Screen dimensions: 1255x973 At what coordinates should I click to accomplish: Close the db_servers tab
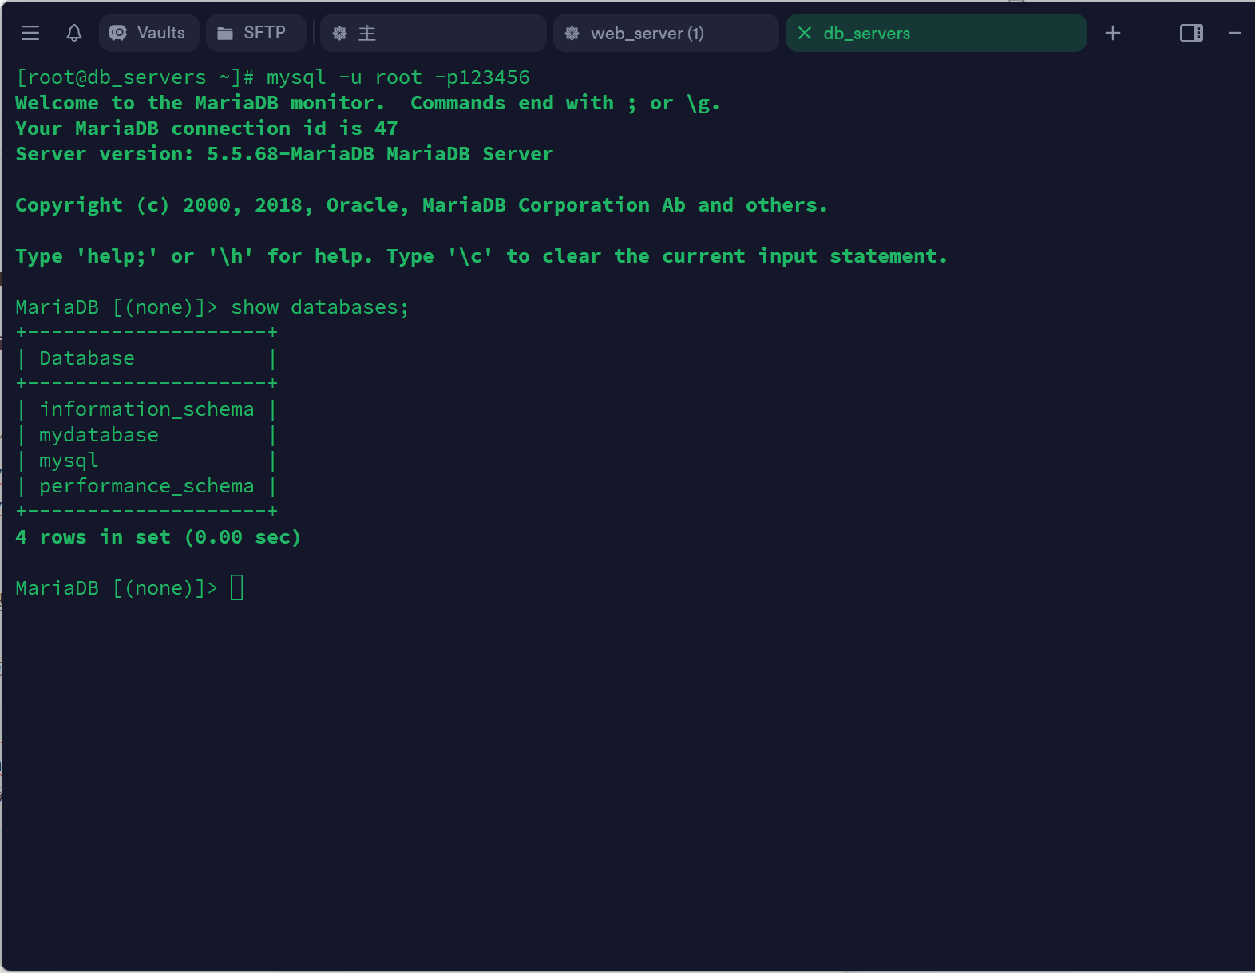[805, 33]
